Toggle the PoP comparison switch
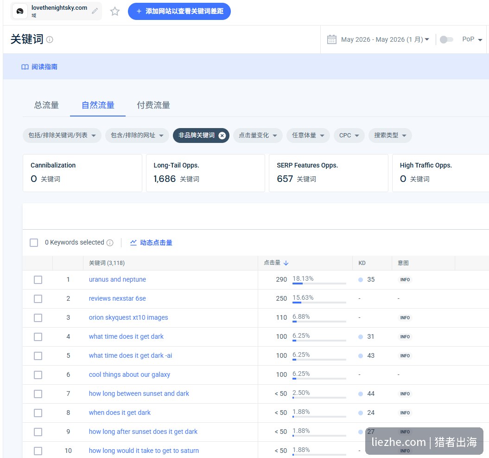489x458 pixels. pyautogui.click(x=446, y=39)
